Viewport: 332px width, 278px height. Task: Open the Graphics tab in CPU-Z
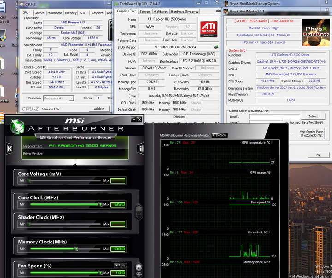point(97,13)
